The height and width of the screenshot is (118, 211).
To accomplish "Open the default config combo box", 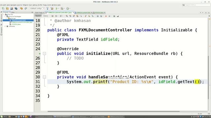I will tap(37, 9).
